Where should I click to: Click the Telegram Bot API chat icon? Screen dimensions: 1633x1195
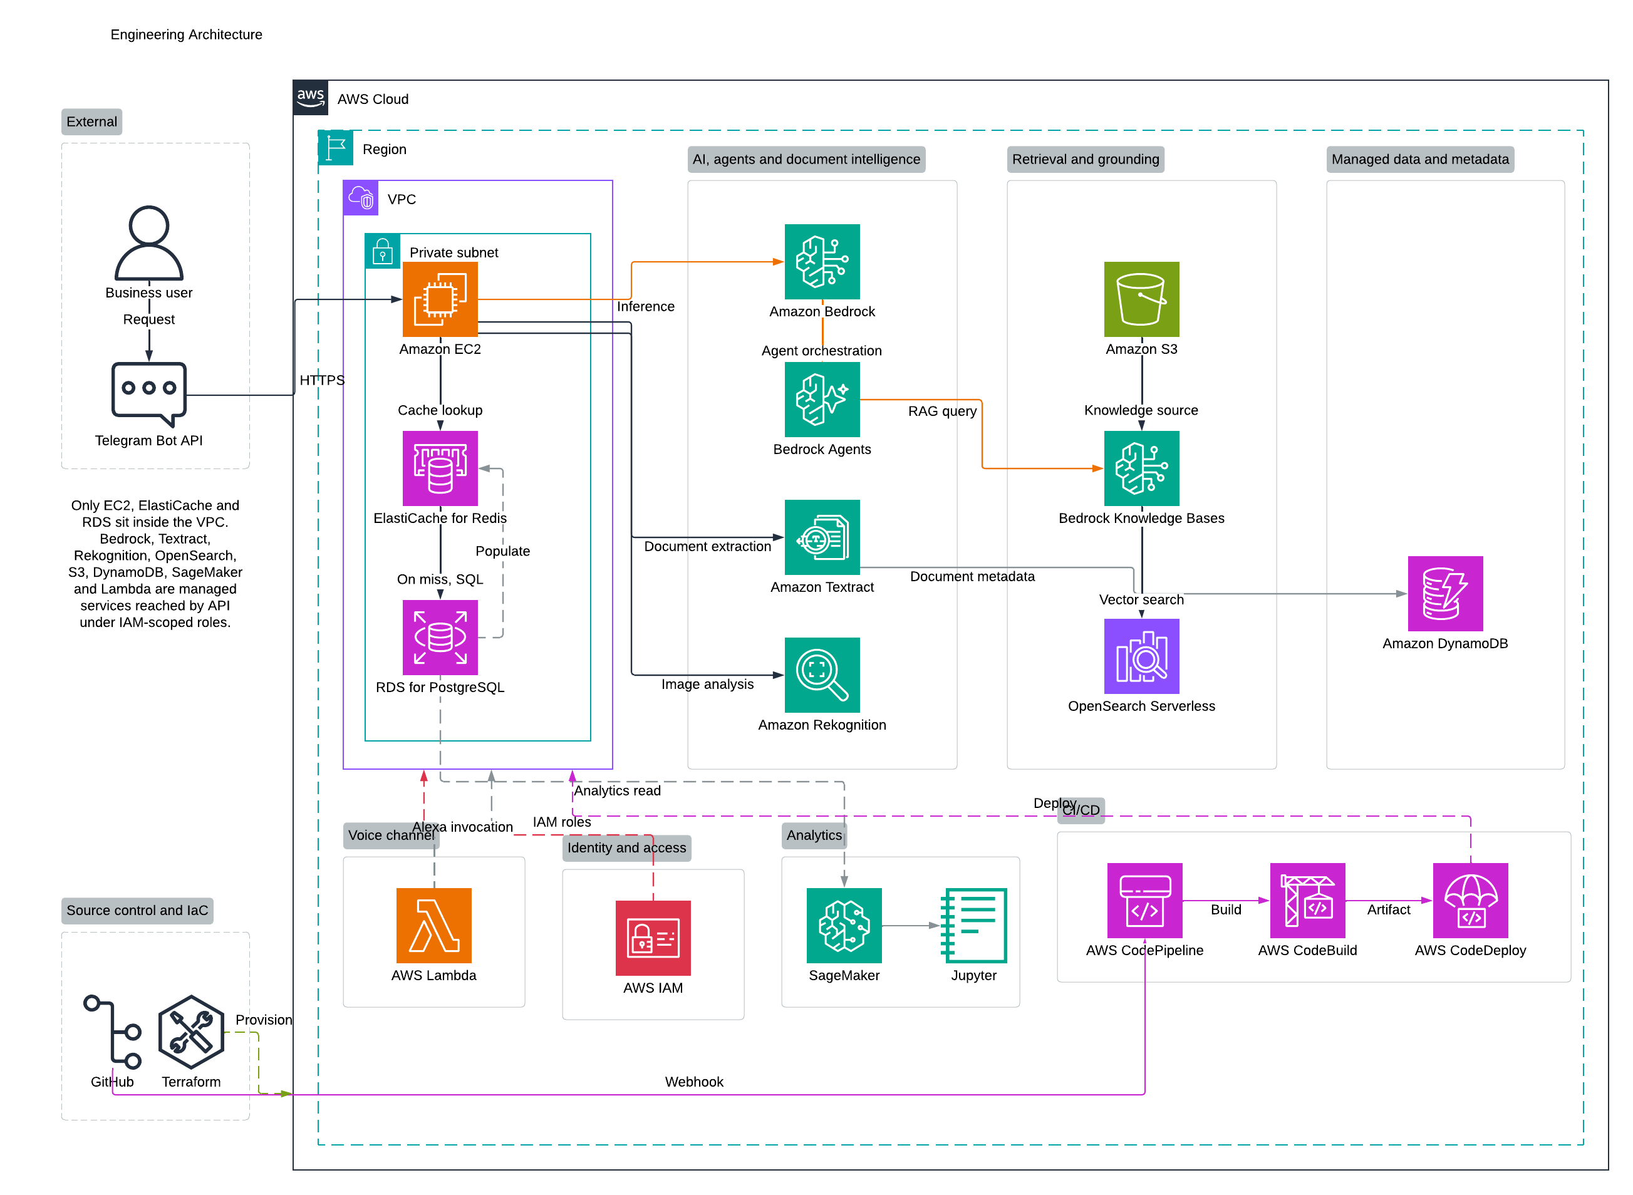pos(149,394)
